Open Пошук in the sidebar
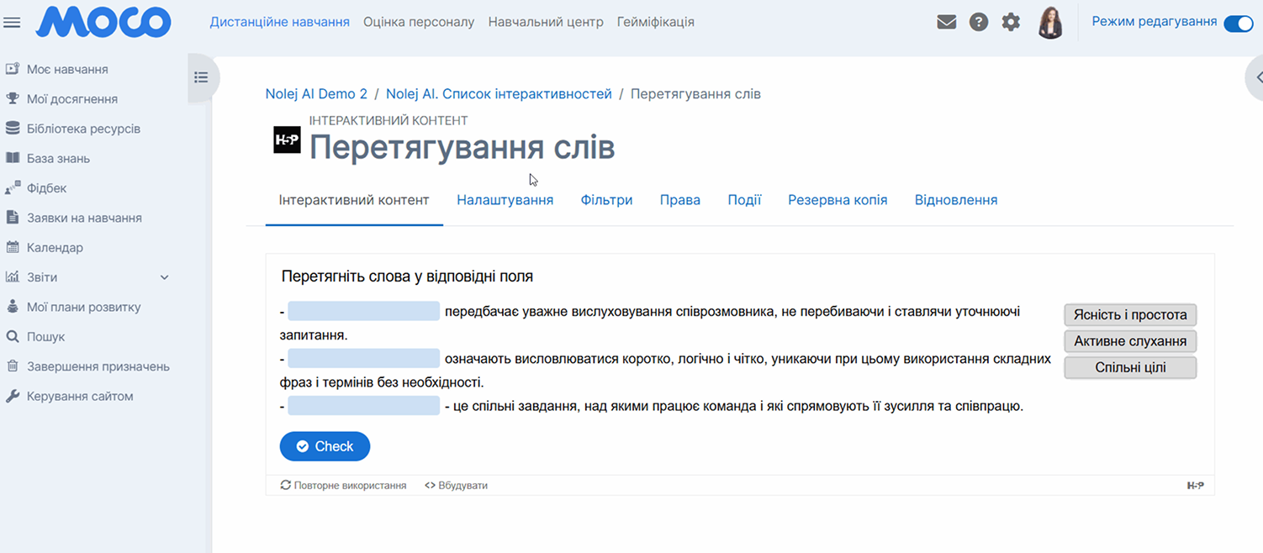The image size is (1263, 553). click(45, 337)
